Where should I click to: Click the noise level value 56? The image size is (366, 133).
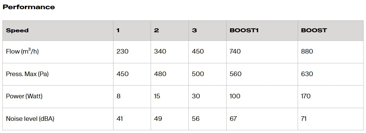pyautogui.click(x=196, y=119)
